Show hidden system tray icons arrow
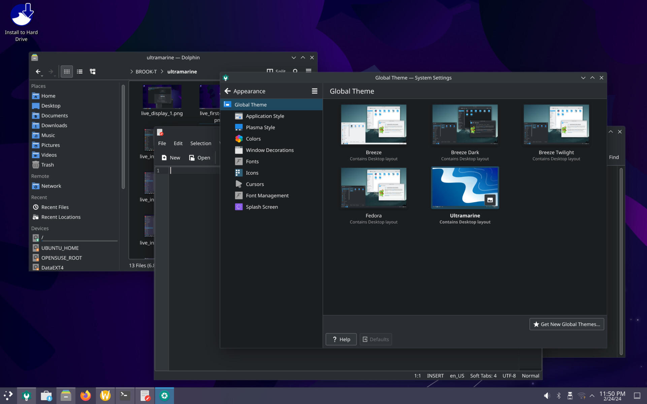The width and height of the screenshot is (647, 404). pos(592,396)
